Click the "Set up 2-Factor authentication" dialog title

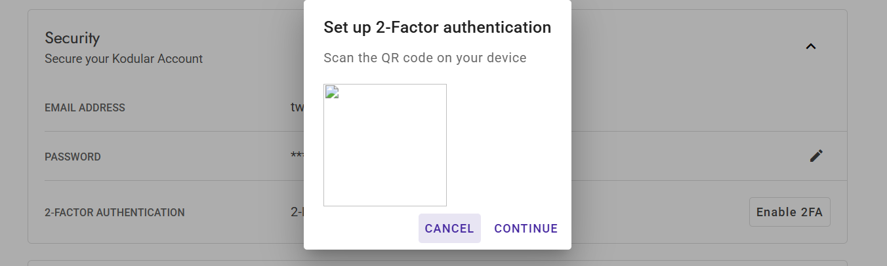[437, 28]
